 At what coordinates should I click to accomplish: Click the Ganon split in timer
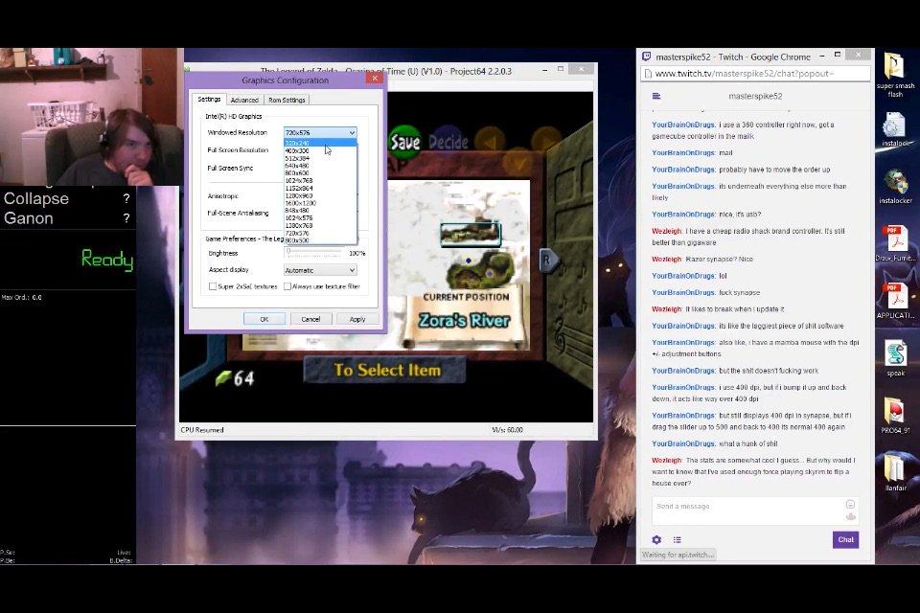tap(28, 218)
